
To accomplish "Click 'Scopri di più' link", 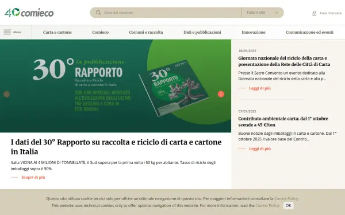I will (33, 177).
